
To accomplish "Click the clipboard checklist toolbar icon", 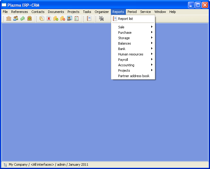I will pos(77,19).
